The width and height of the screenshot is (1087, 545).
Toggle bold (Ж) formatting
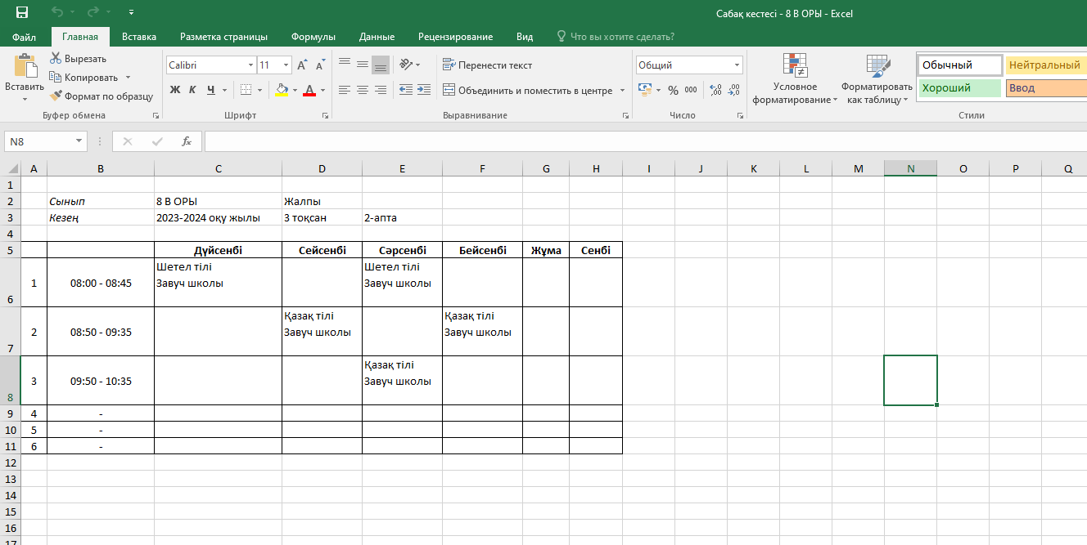(x=175, y=91)
